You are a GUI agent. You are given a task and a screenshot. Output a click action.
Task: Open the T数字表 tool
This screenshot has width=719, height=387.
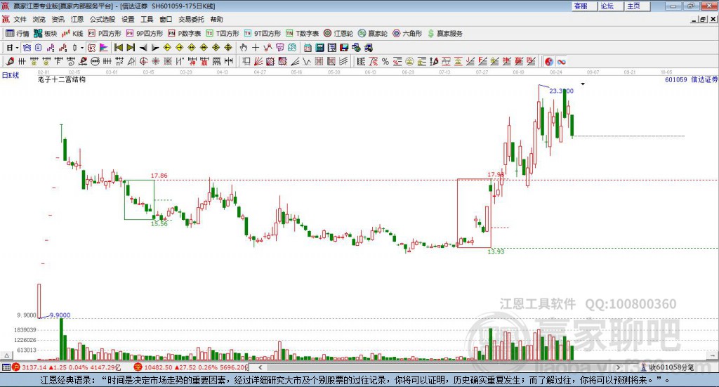tap(302, 34)
